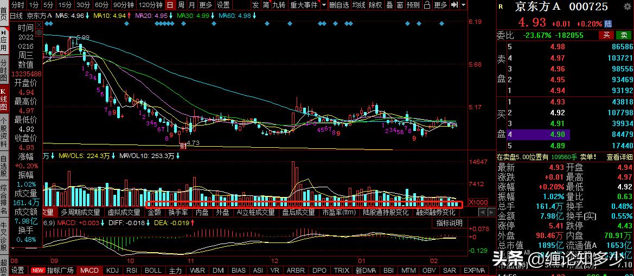Toggle 均线 moving averages display

coord(358,5)
